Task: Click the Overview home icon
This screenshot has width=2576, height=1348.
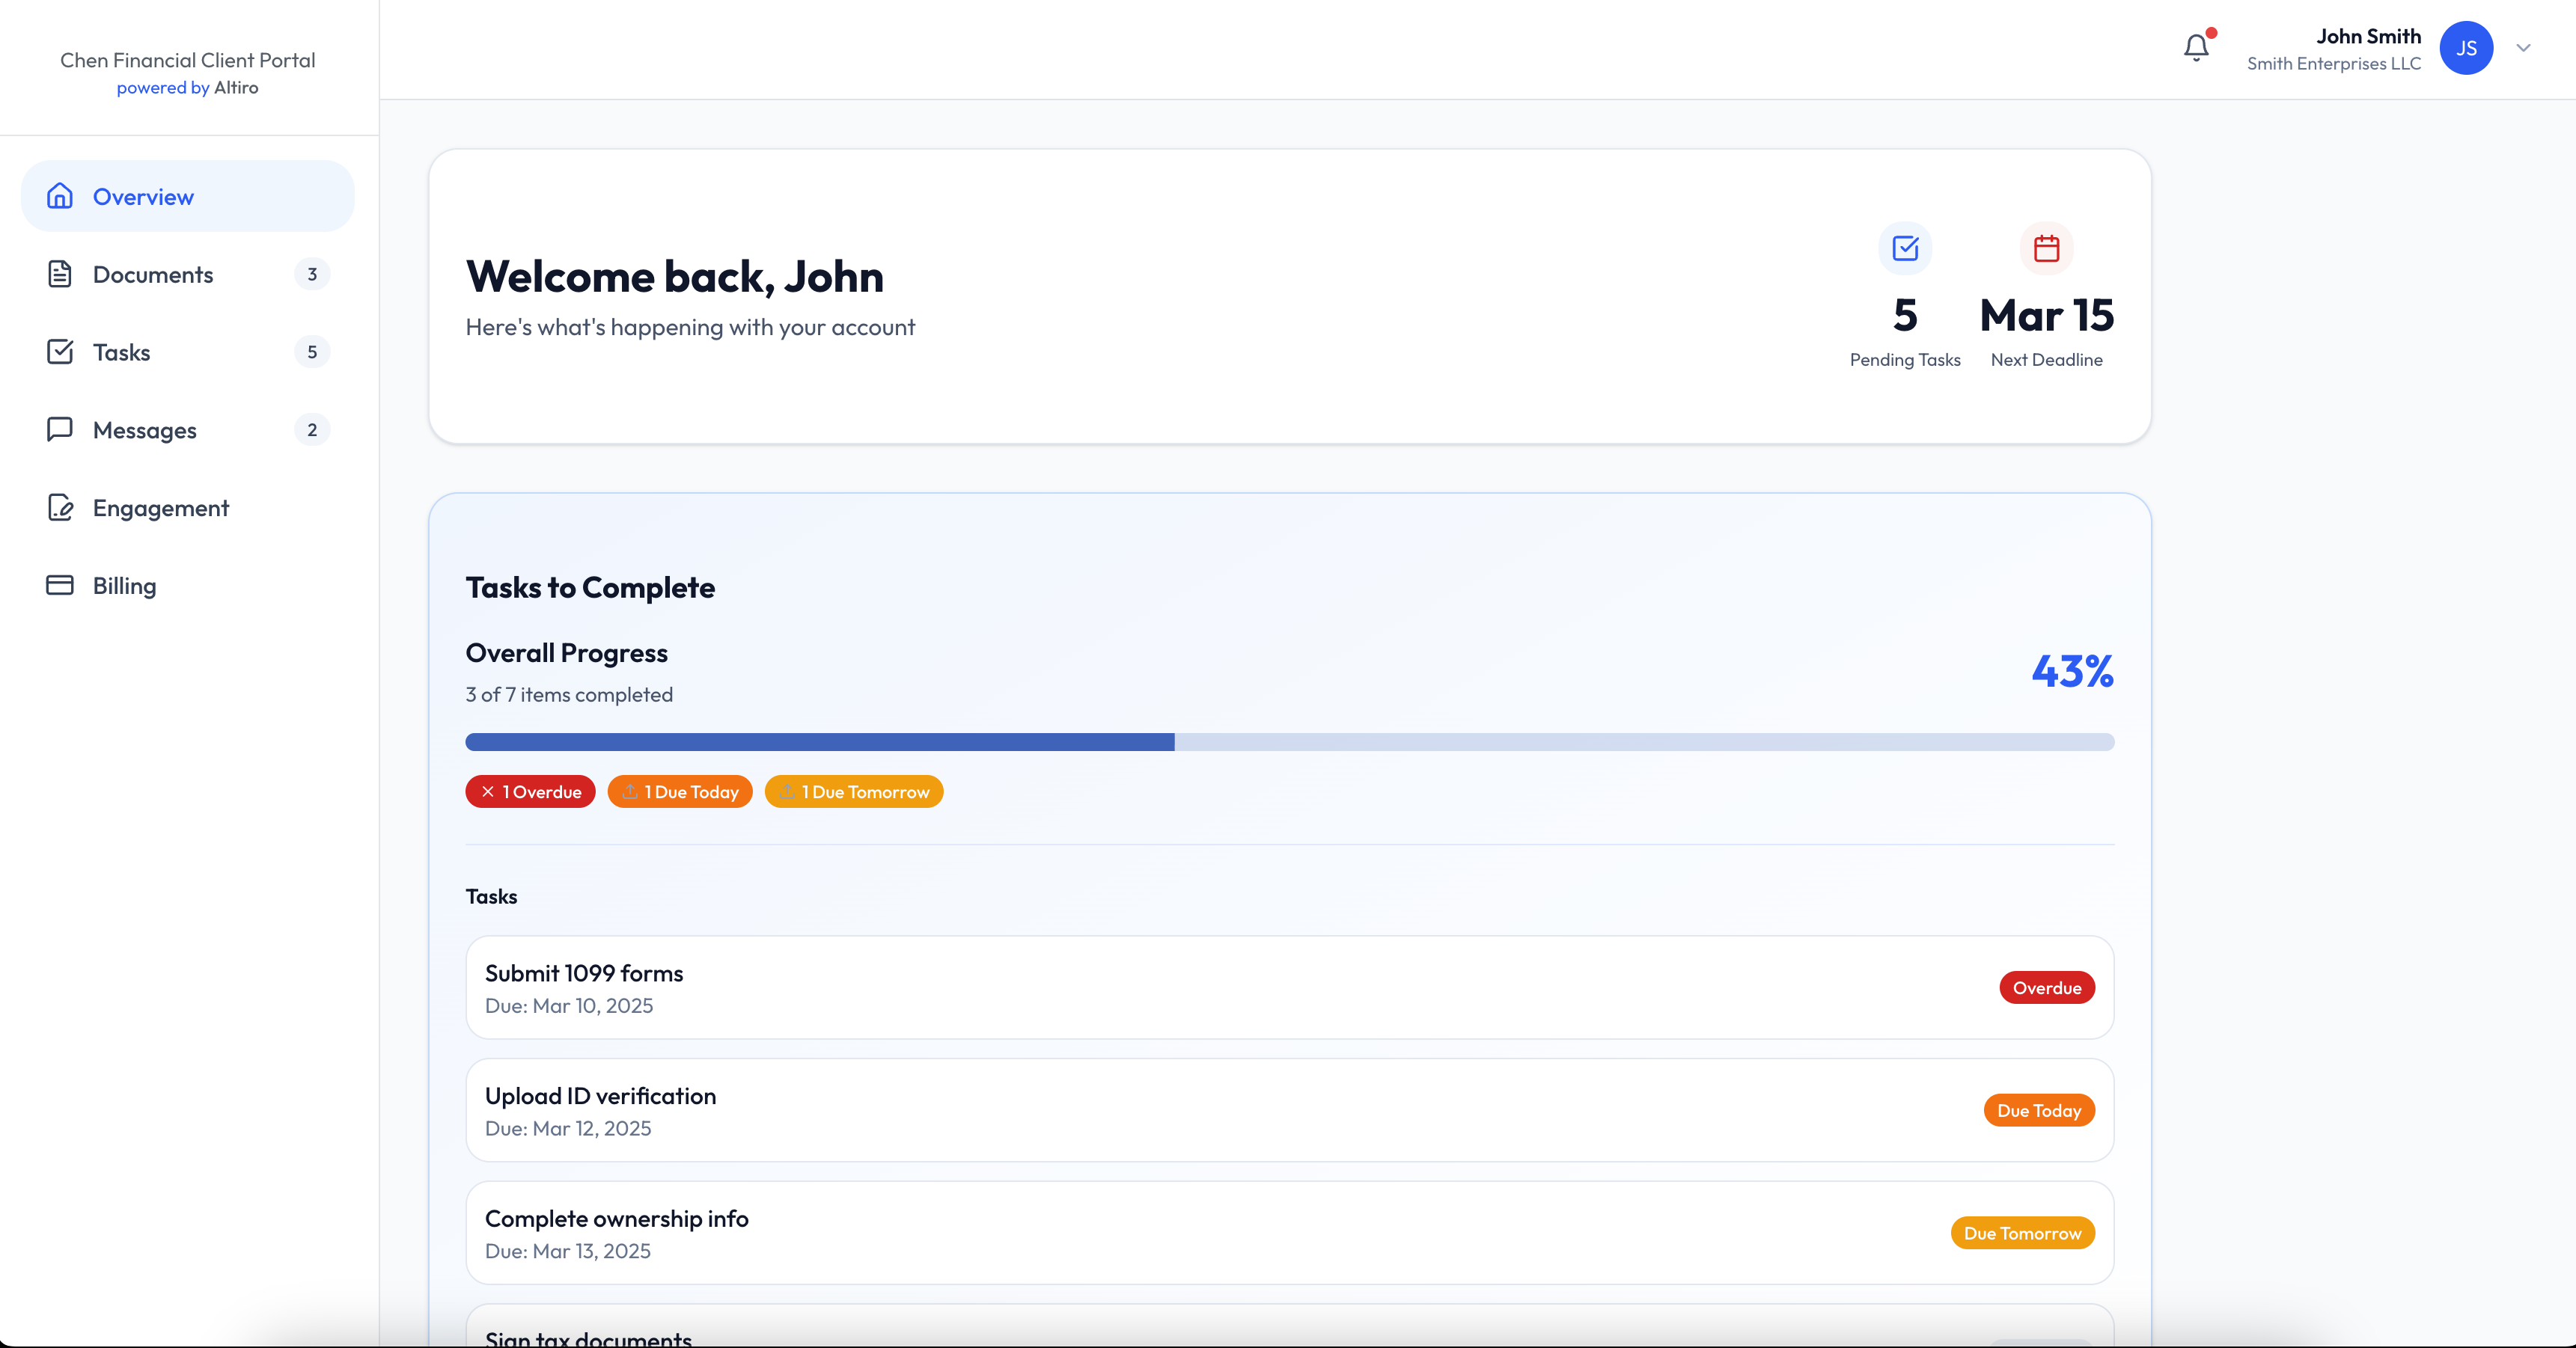Action: point(60,196)
